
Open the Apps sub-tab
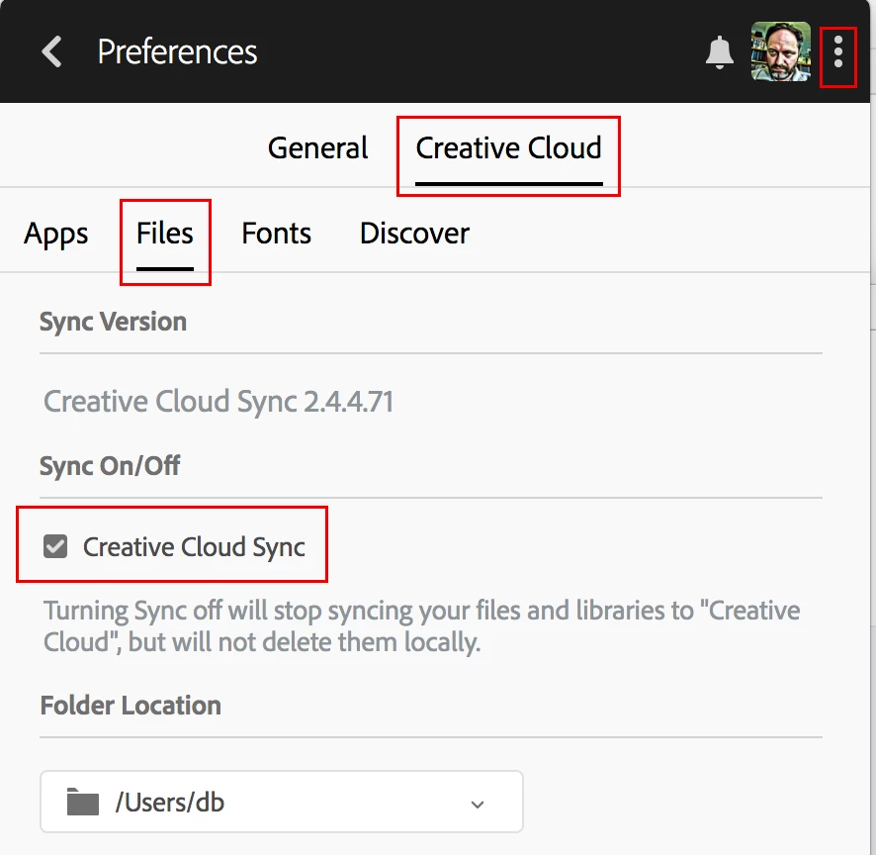pyautogui.click(x=56, y=234)
